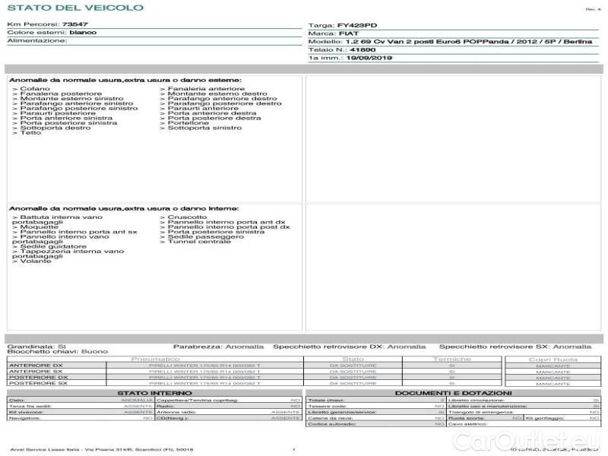Select the Cofano anomaly item

click(31, 89)
